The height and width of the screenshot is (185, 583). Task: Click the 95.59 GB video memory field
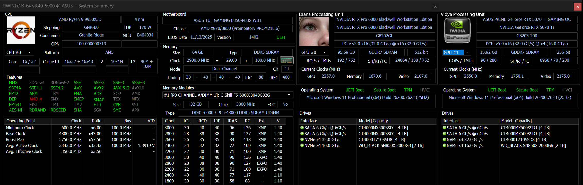point(346,52)
